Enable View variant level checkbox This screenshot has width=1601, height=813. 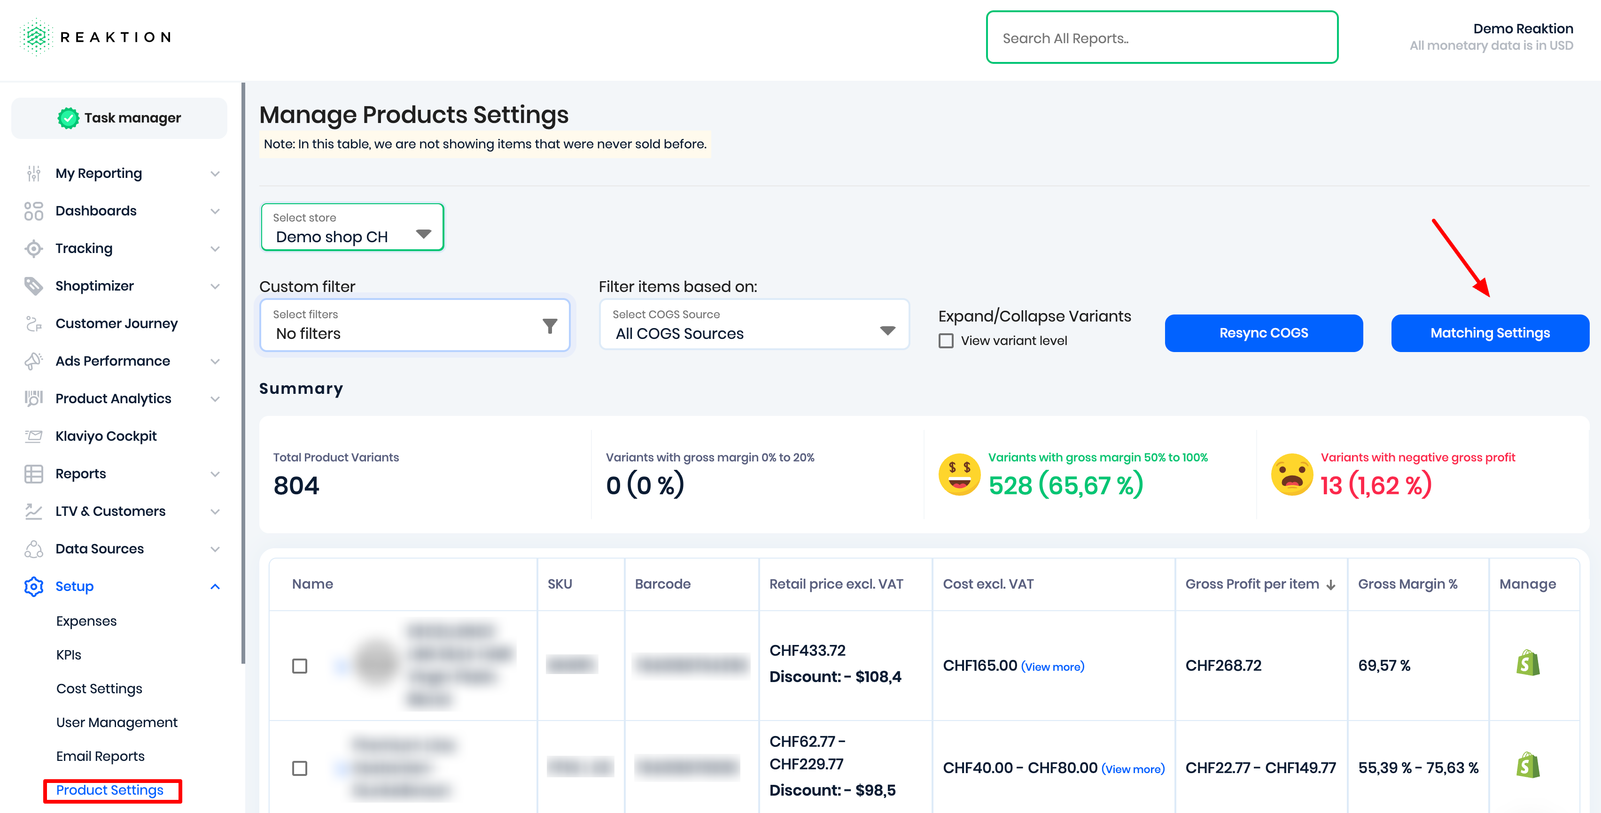[946, 341]
